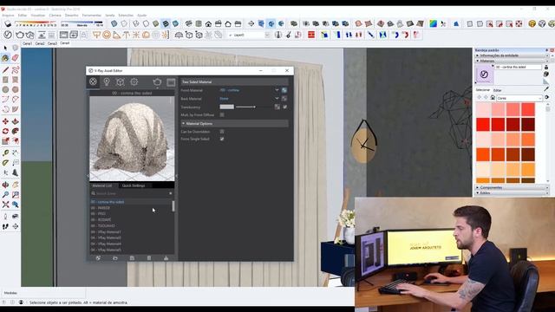Click the purge unused materials icon
Image resolution: width=555 pixels, height=312 pixels.
[x=166, y=258]
